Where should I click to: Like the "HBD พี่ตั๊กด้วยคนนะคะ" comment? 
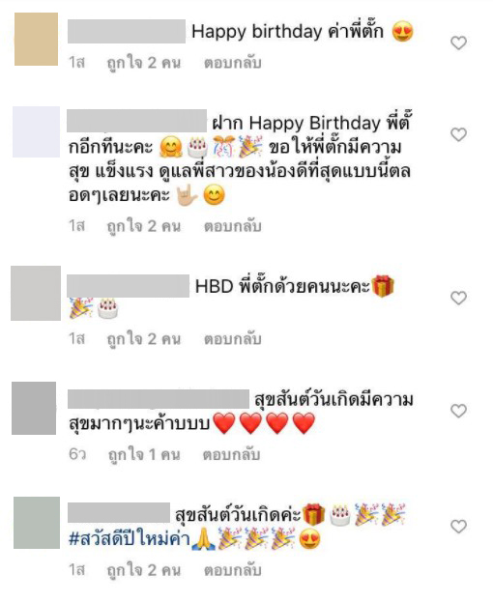[x=458, y=298]
